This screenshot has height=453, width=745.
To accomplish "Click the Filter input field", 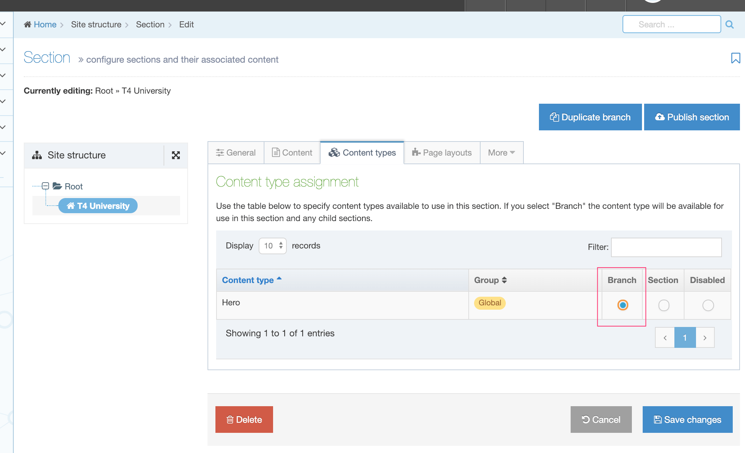I will point(666,247).
